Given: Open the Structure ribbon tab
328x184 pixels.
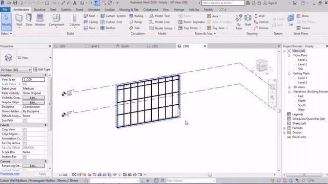Looking at the screenshot, I should (39, 10).
